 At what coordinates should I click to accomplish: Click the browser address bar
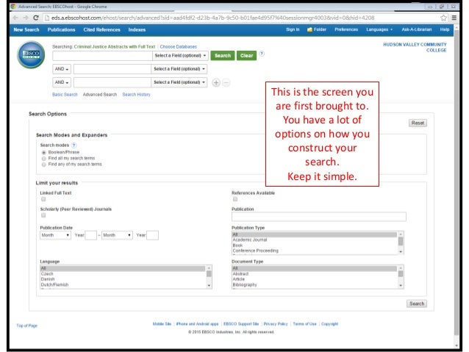point(241,18)
